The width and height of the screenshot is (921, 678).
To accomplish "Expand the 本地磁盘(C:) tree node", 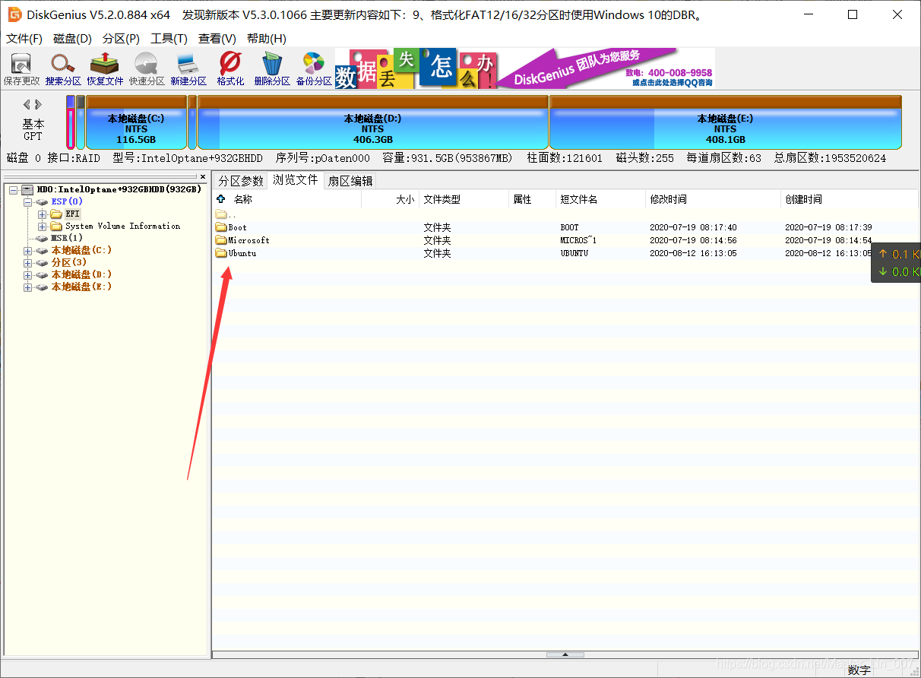I will 28,250.
